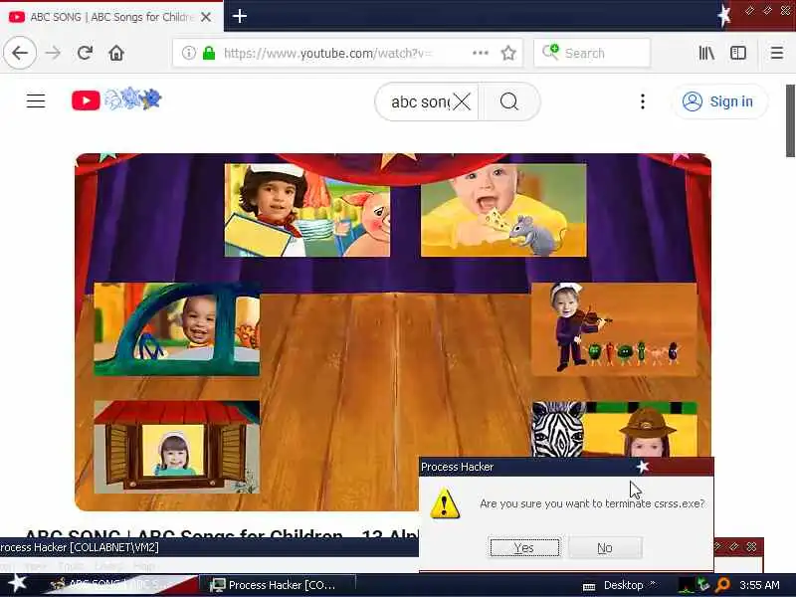
Task: Select the ABC SONG browser tab
Action: click(111, 17)
